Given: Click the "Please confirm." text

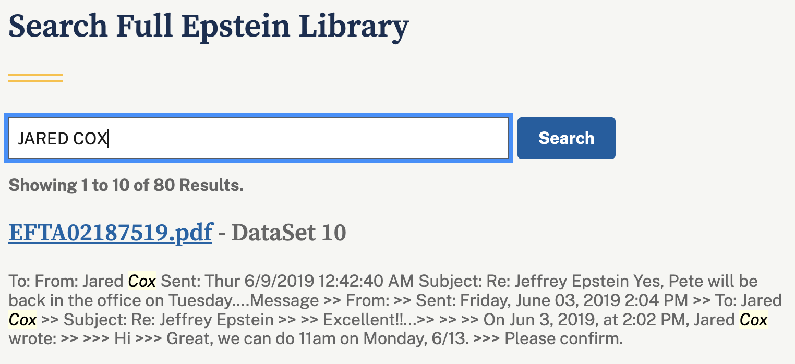Looking at the screenshot, I should coord(564,339).
